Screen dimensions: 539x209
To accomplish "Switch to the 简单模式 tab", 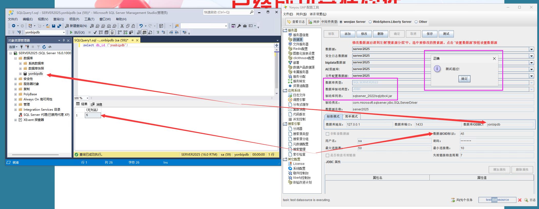I will click(351, 117).
